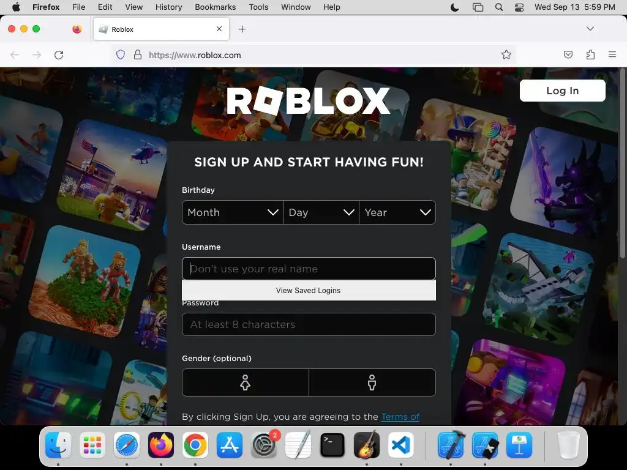Open GarageBand from the Dock
This screenshot has height=470, width=627.
coord(367,445)
